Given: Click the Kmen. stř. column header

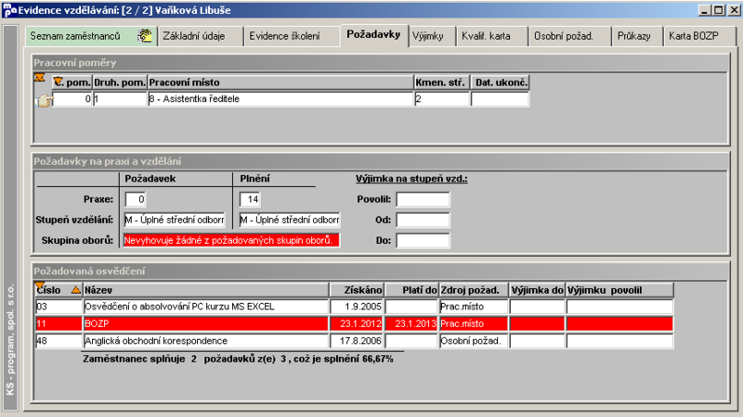Looking at the screenshot, I should [x=442, y=82].
